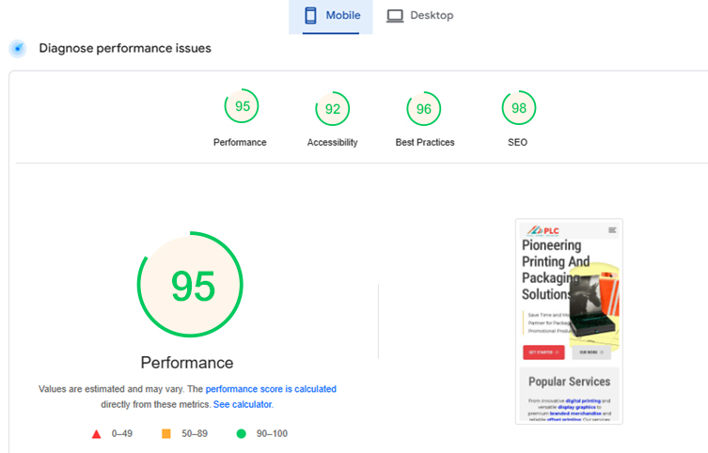Open the hamburger menu in the preview
Viewport: 708px width, 453px height.
(612, 229)
